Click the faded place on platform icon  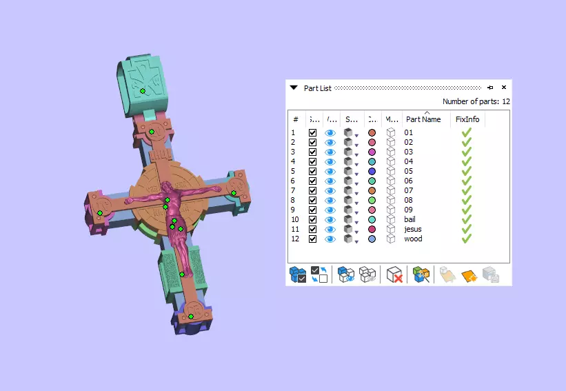[x=447, y=274]
